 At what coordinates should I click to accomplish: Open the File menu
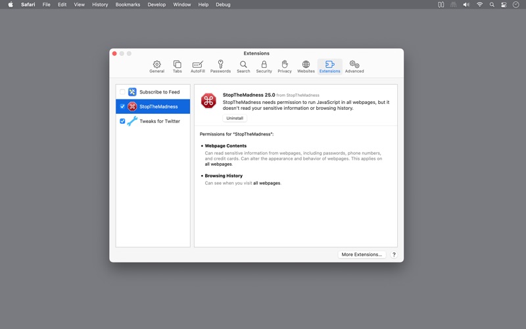[x=46, y=5]
